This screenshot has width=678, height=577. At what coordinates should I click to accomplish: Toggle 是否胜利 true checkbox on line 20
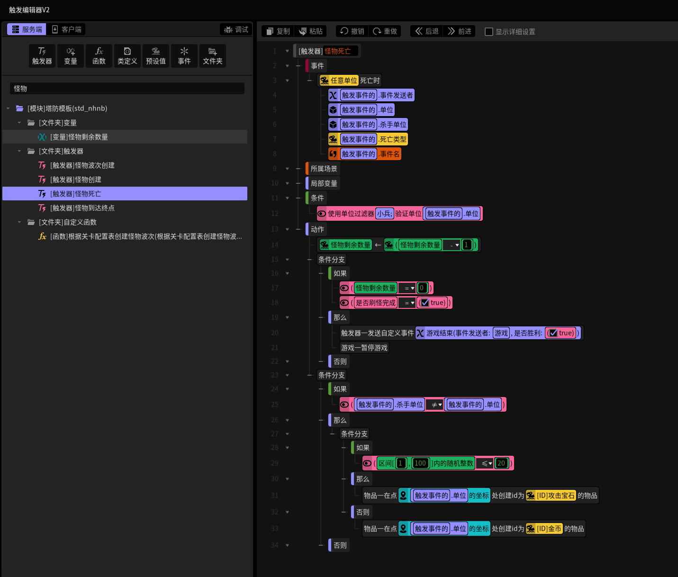553,333
